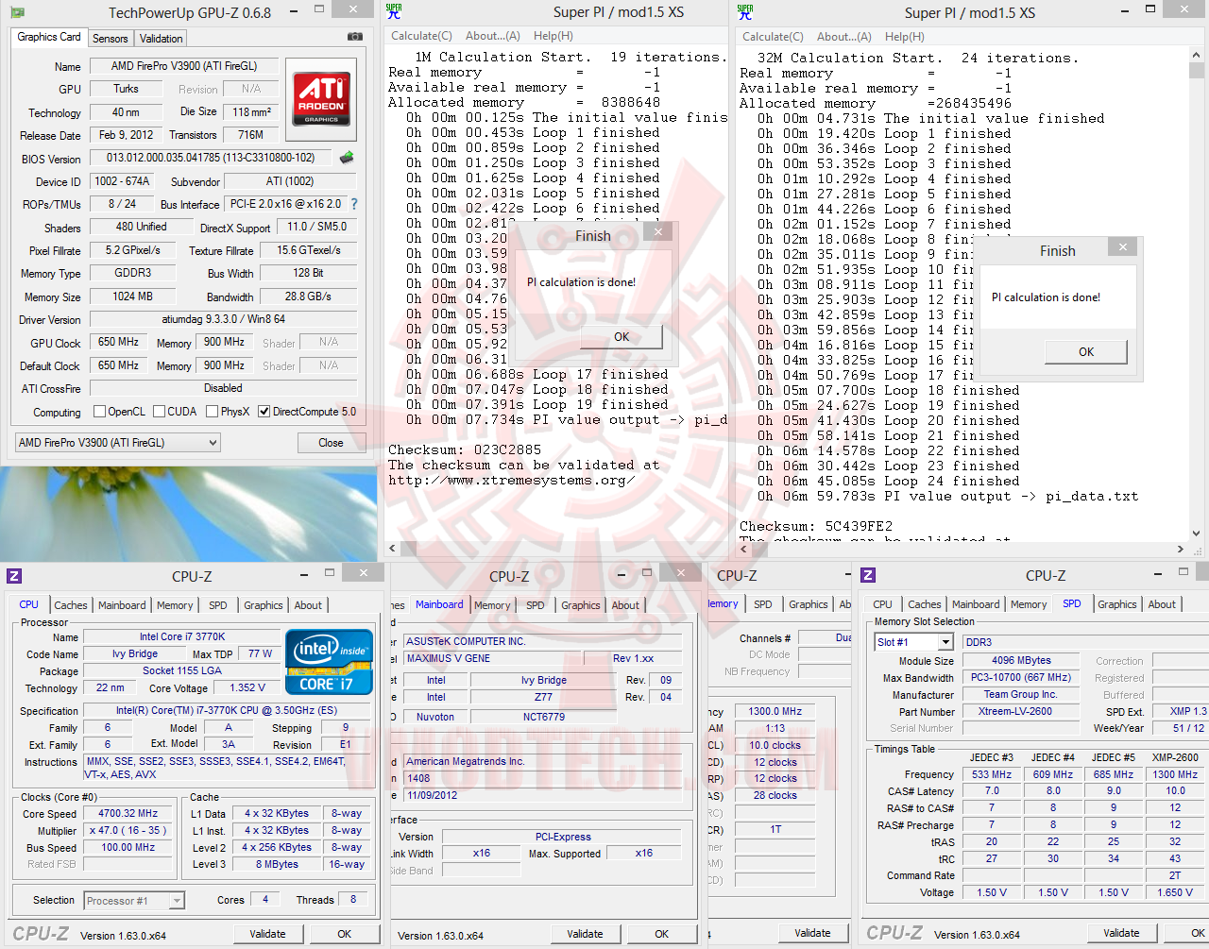Open the Graphics tab in the CPU-Z SPD window
This screenshot has height=949, width=1209.
[x=1117, y=604]
